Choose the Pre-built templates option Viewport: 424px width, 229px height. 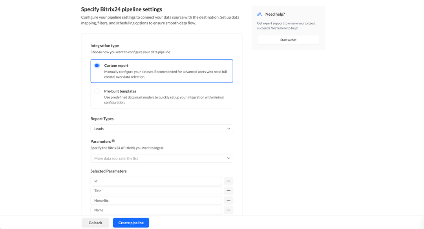pyautogui.click(x=97, y=91)
